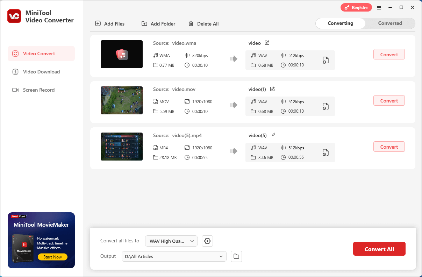Click the output name 'video(1)' text
422x277 pixels.
coord(257,89)
